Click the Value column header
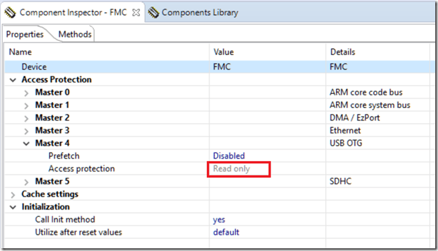This screenshot has height=251, width=438. [x=224, y=52]
